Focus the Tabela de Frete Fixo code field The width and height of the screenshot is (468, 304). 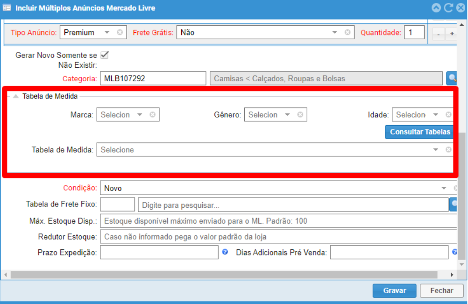coord(118,205)
